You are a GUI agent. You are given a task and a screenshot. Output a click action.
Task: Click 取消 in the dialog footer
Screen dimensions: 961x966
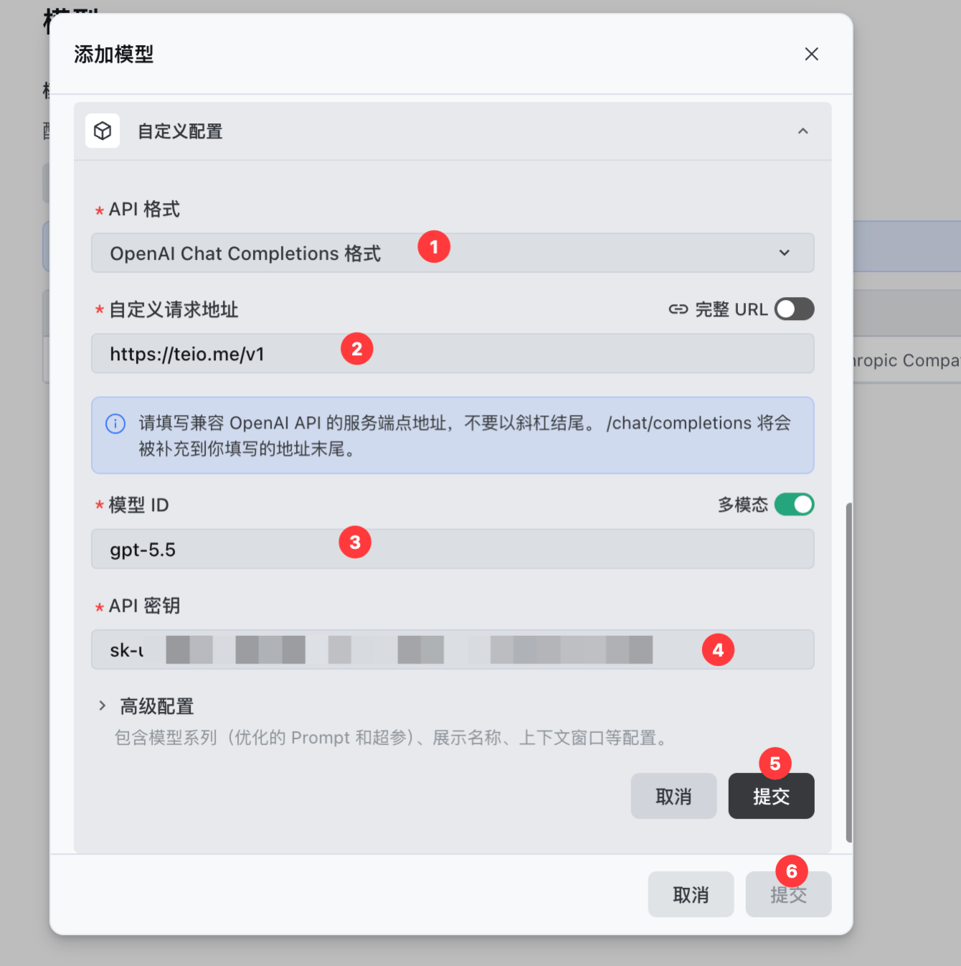pos(691,894)
